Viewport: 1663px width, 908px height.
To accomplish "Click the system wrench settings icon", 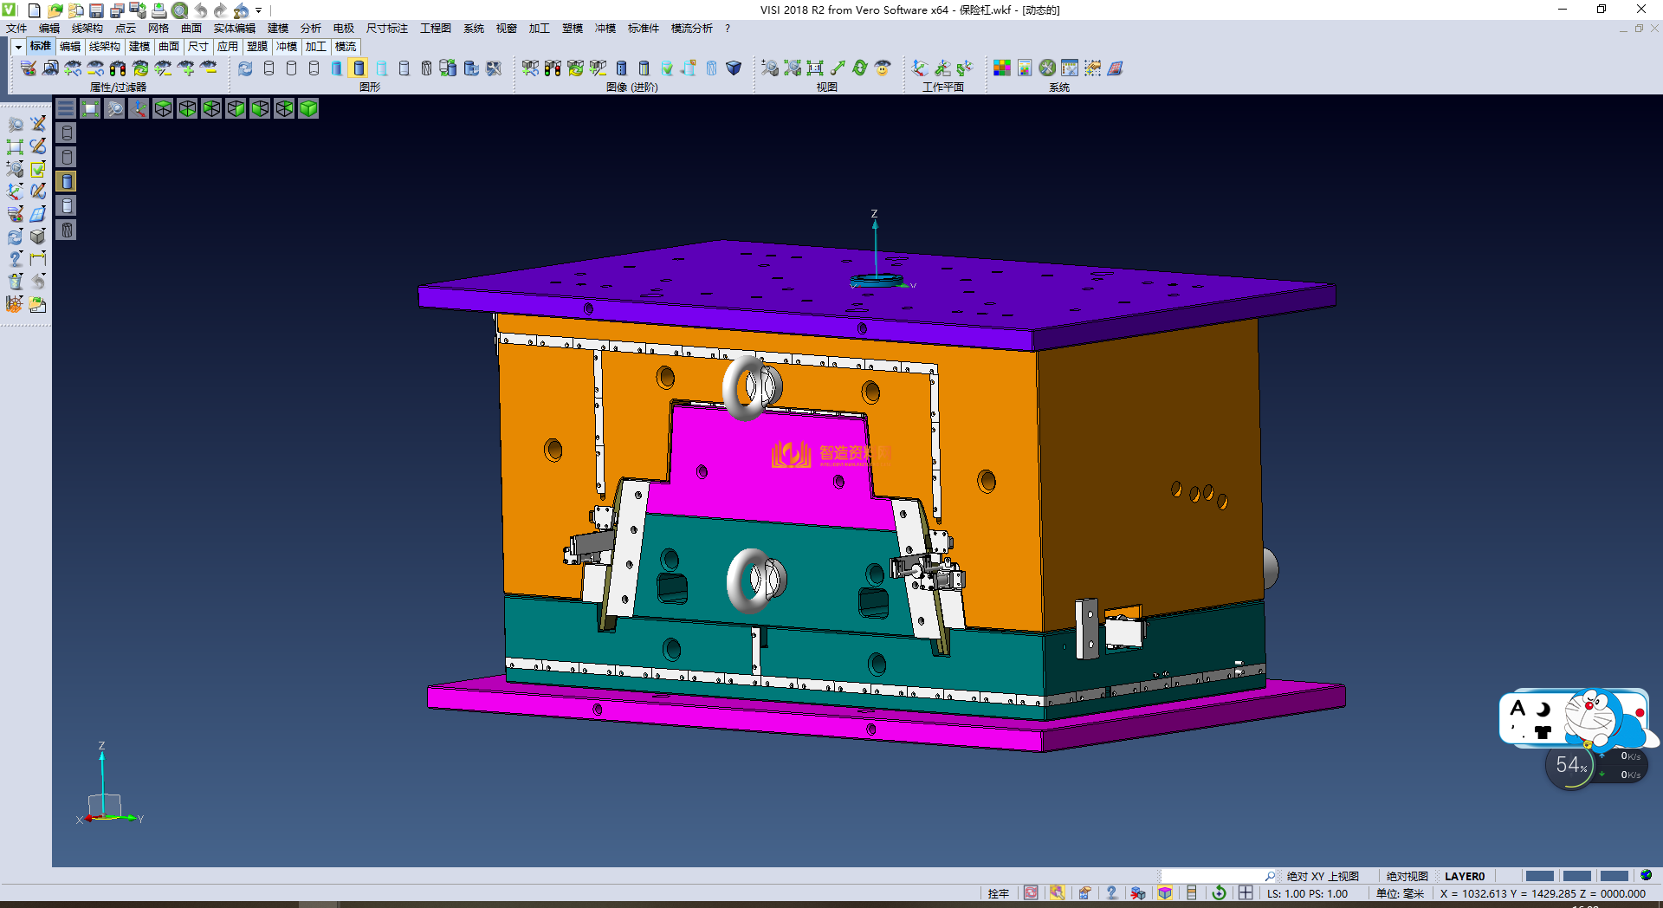I will coord(1047,68).
